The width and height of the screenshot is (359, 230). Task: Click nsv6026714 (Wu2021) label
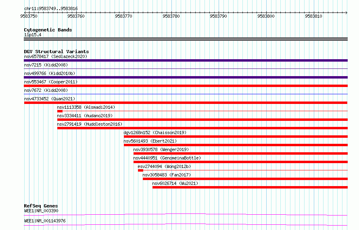[x=175, y=183]
